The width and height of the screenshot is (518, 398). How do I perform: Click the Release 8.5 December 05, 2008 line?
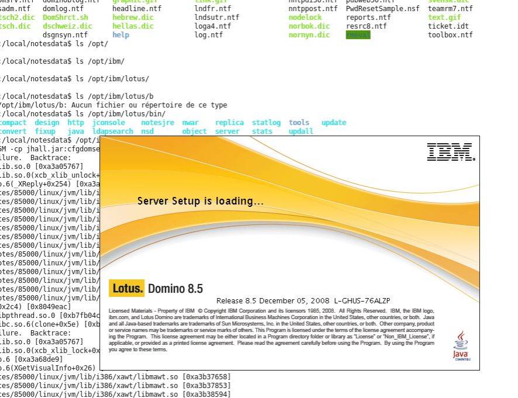[303, 301]
